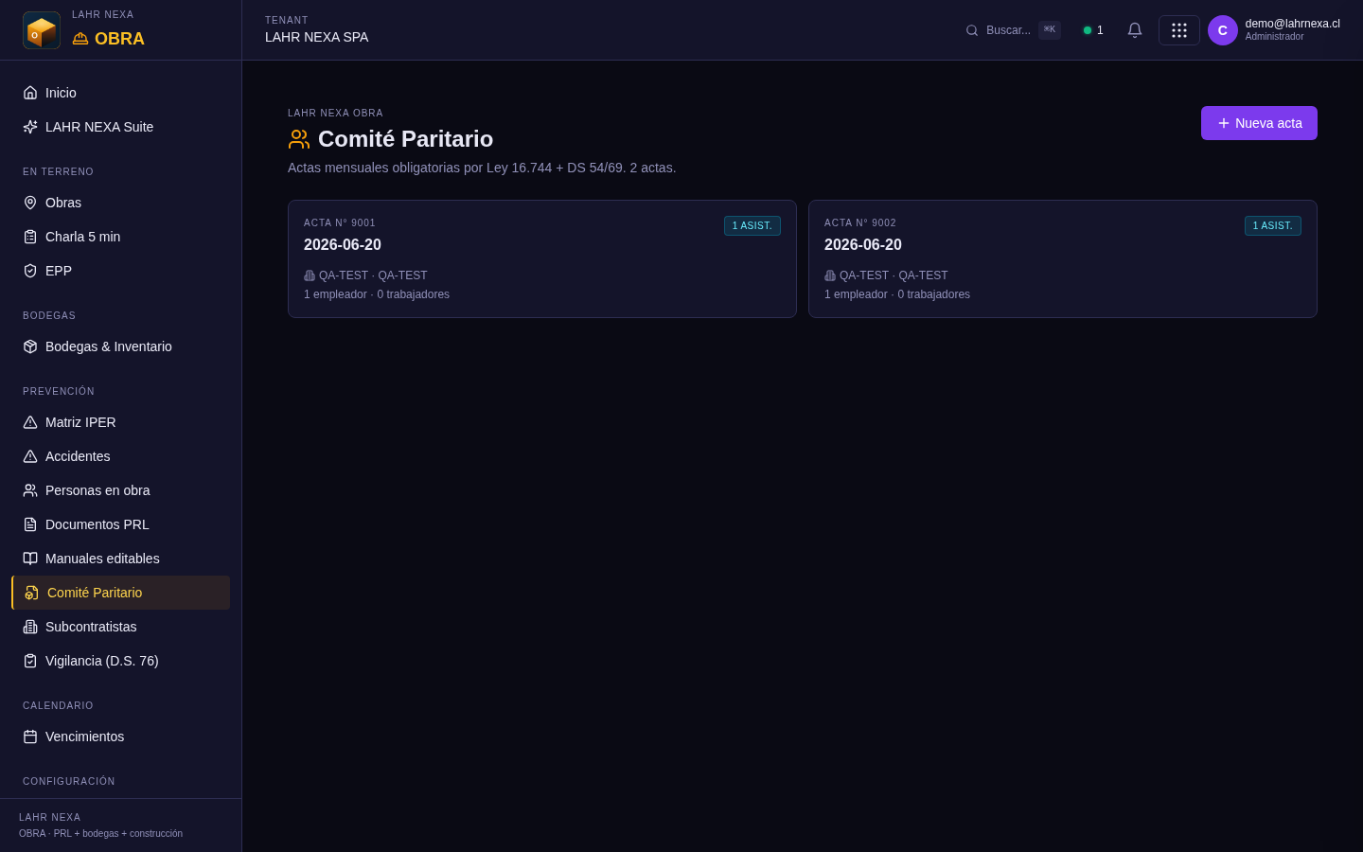The width and height of the screenshot is (1363, 852).
Task: Click the search magnifier icon
Action: click(972, 30)
